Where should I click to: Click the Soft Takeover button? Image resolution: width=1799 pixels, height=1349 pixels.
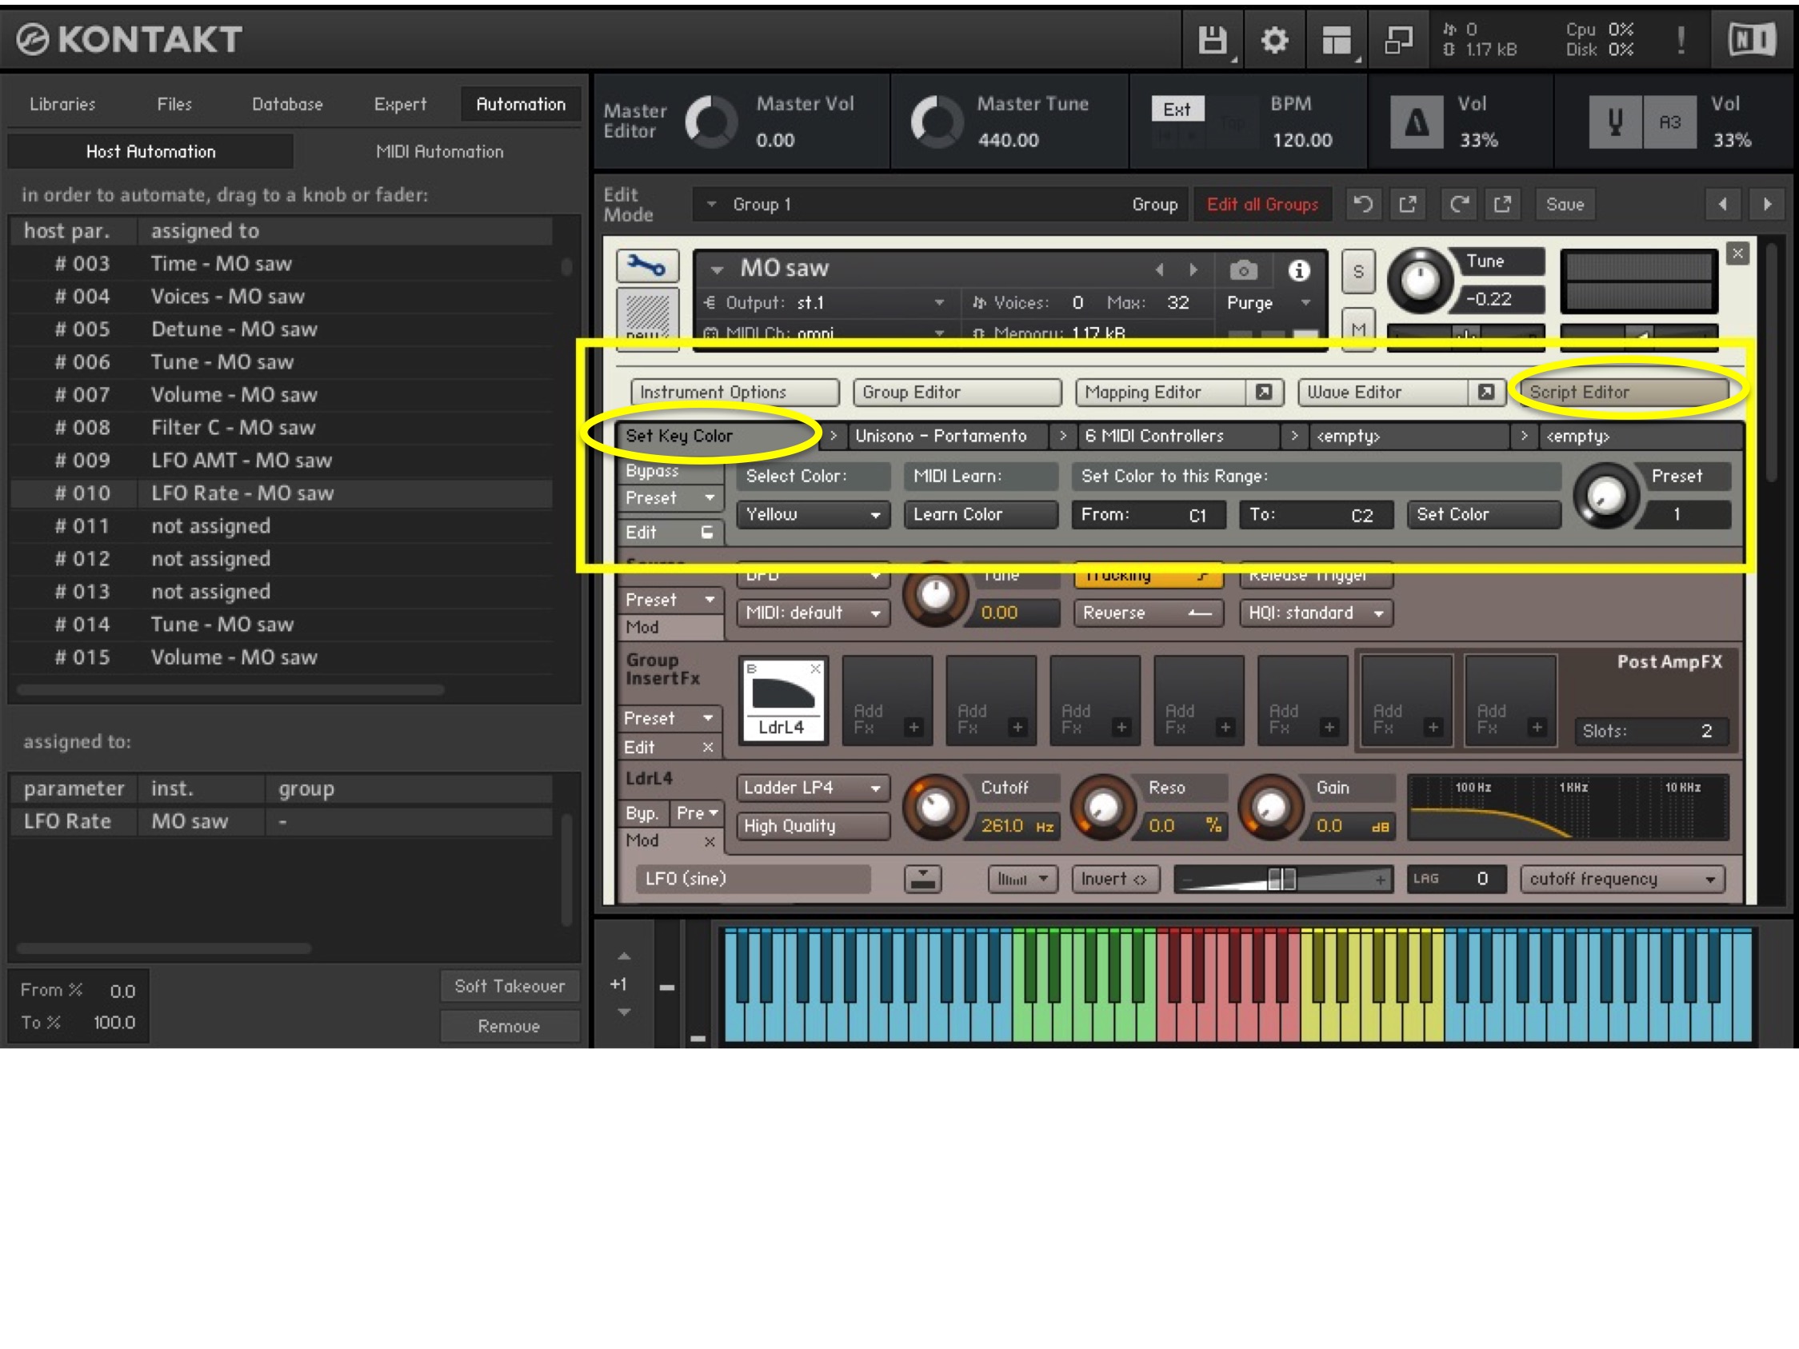point(509,986)
